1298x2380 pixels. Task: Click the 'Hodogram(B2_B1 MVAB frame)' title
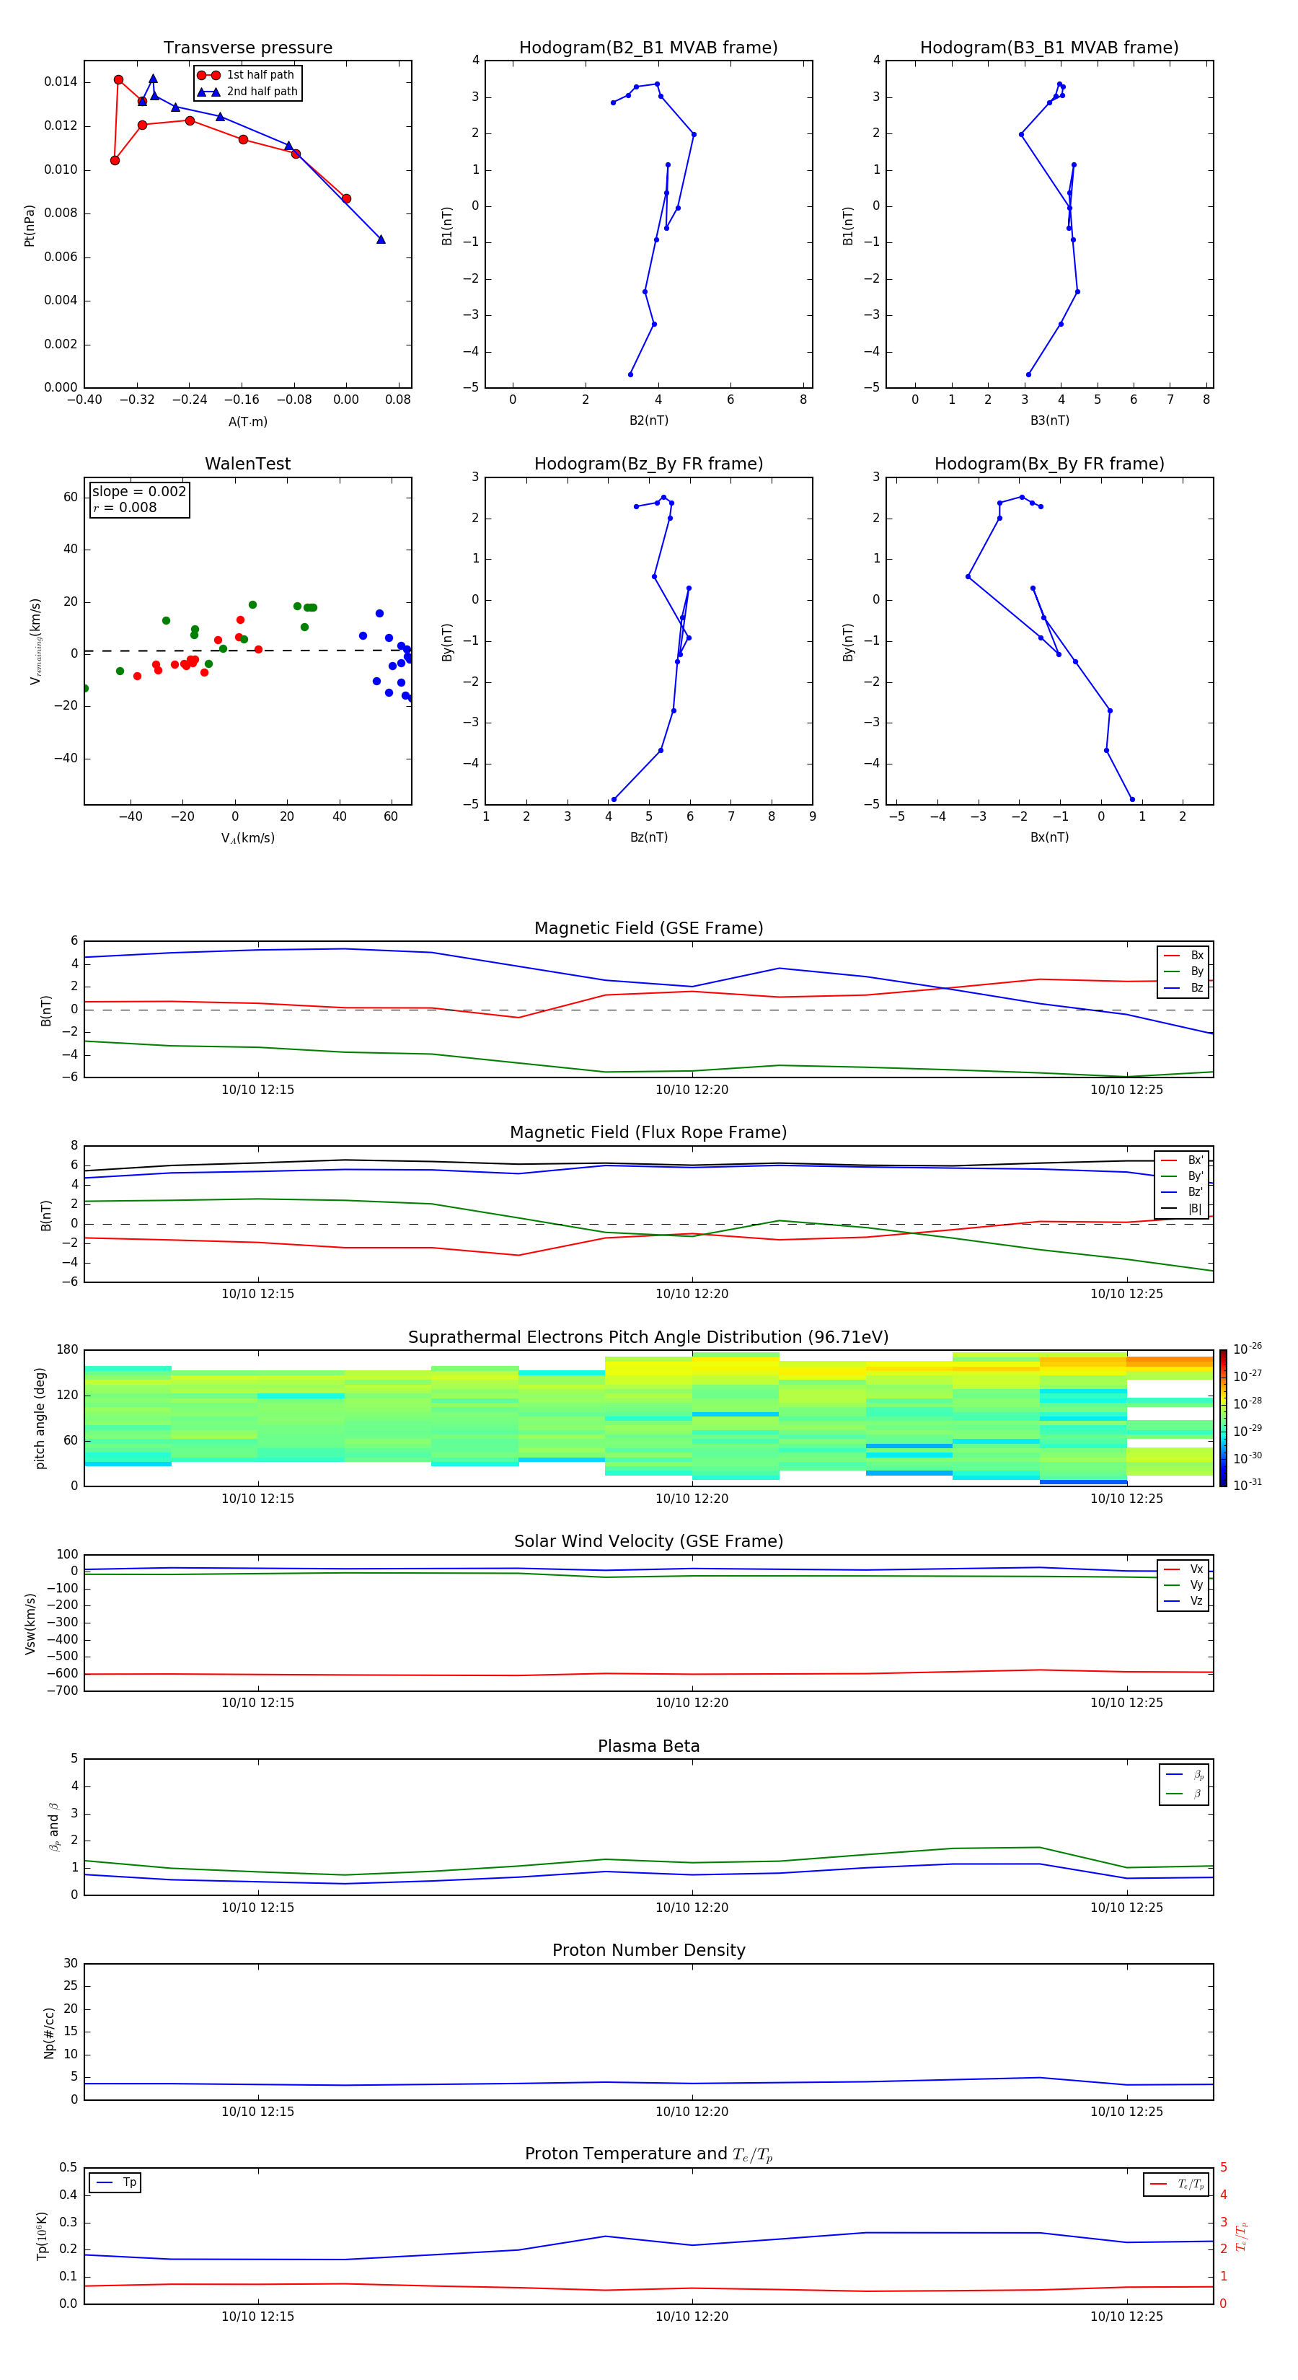point(648,48)
